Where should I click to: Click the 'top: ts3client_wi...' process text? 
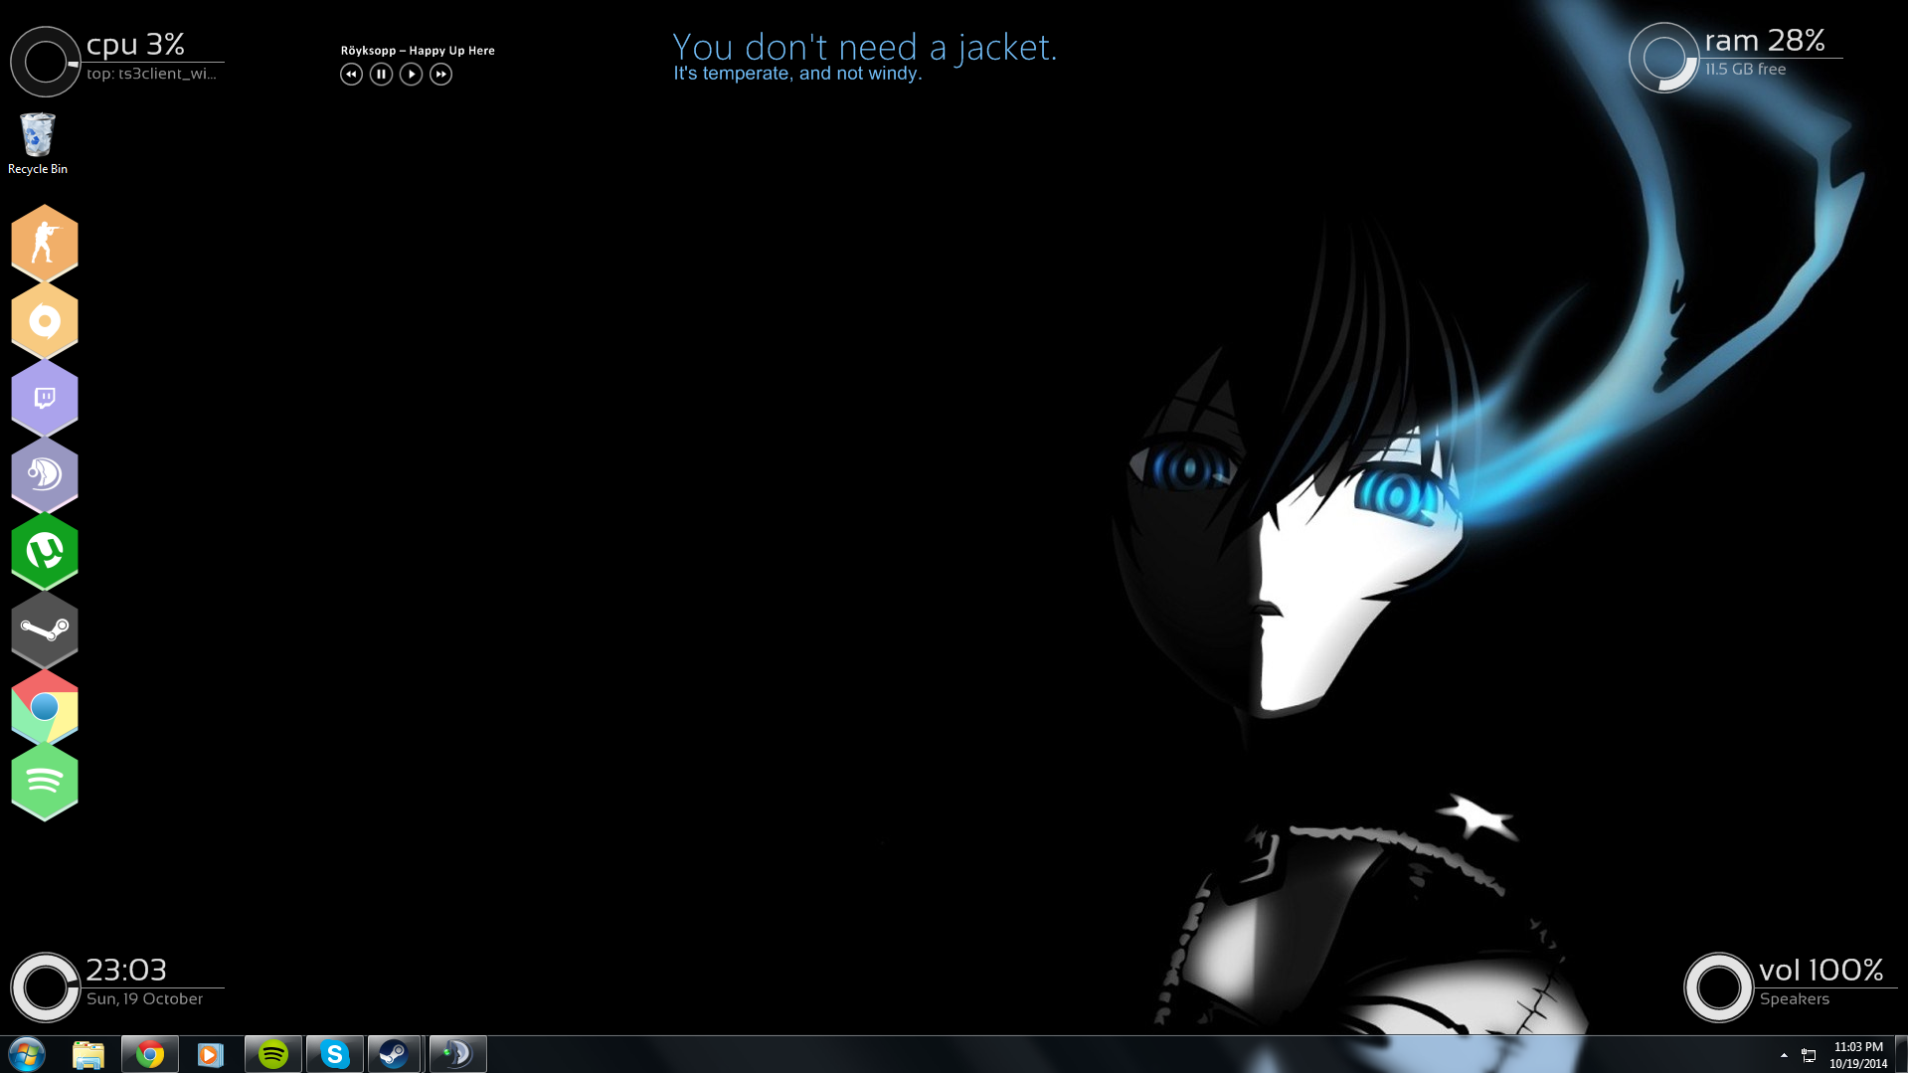pyautogui.click(x=151, y=74)
